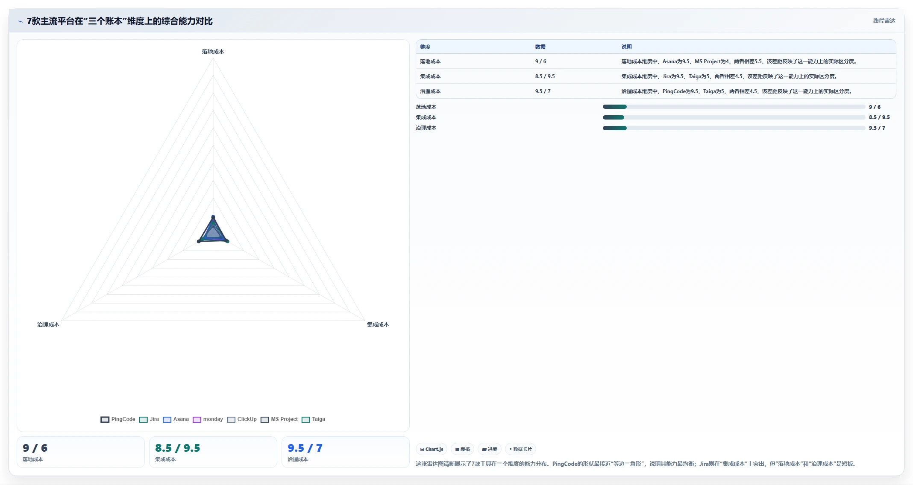Screen dimensions: 913x485
Task: Click the description mentioning Jira and Taiga
Action: [x=730, y=76]
